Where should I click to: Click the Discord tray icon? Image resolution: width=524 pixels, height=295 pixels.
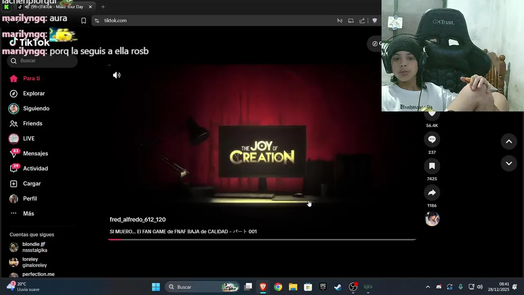pyautogui.click(x=439, y=287)
